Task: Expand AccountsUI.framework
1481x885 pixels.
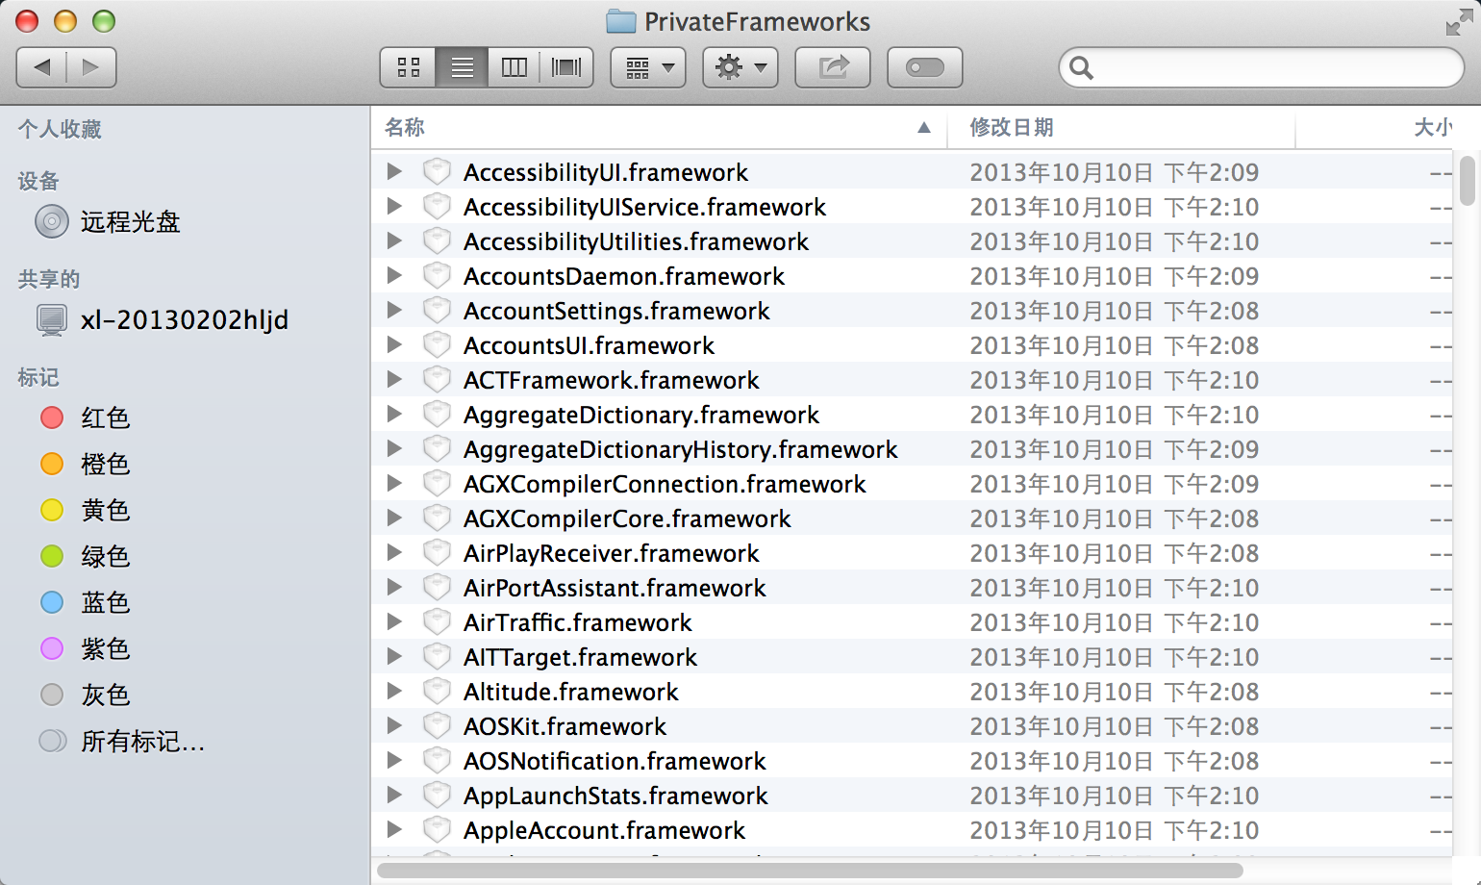Action: pyautogui.click(x=394, y=344)
